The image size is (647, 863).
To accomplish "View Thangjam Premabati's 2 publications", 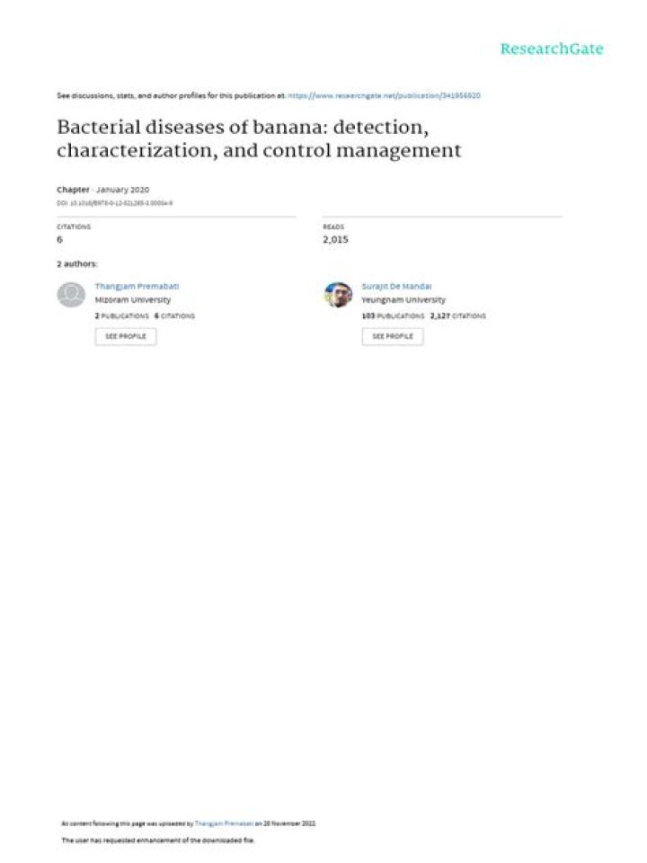I will point(122,316).
